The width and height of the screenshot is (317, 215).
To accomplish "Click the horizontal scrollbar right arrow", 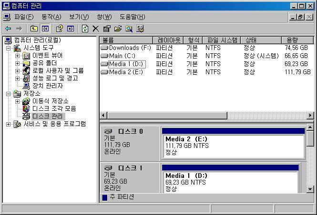I will (310, 116).
